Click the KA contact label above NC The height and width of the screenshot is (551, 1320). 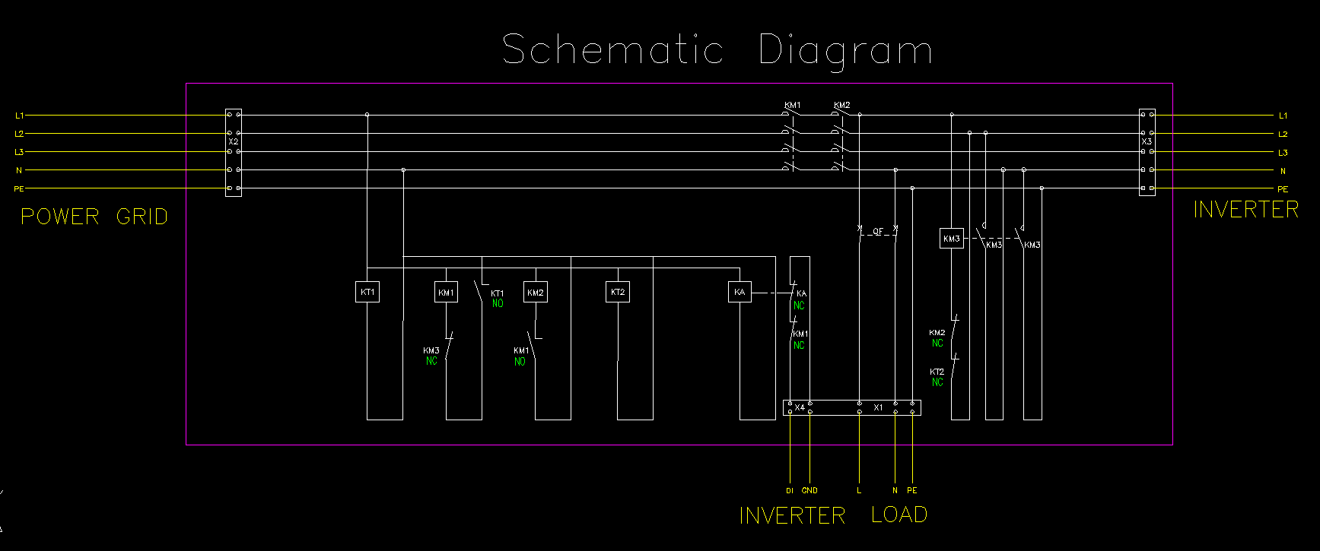(x=801, y=293)
